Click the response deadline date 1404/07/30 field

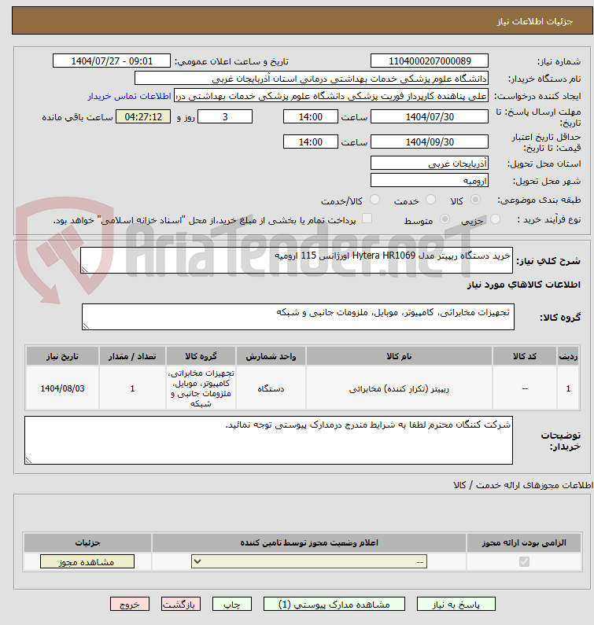[x=430, y=117]
